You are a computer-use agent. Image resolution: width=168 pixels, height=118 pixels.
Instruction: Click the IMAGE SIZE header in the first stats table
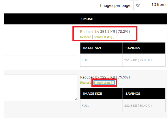(x=101, y=48)
